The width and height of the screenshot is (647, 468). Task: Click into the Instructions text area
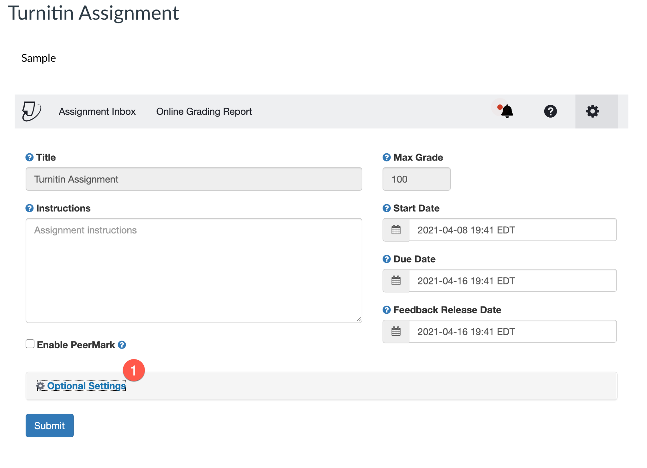point(194,270)
